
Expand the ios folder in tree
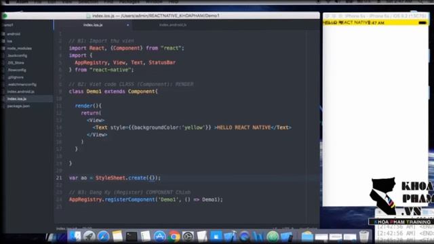pos(9,41)
